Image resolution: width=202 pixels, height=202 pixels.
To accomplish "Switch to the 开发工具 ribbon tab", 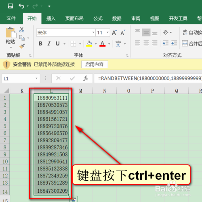I will [x=178, y=19].
